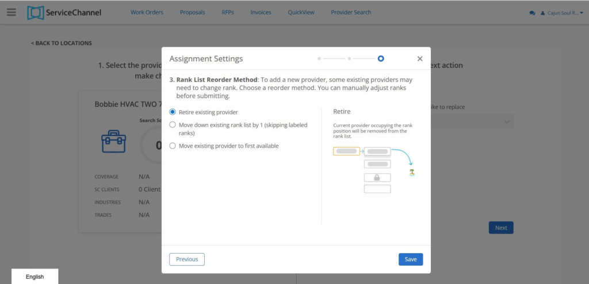Screen dimensions: 589x284
Task: Click the Save button
Action: pyautogui.click(x=411, y=259)
